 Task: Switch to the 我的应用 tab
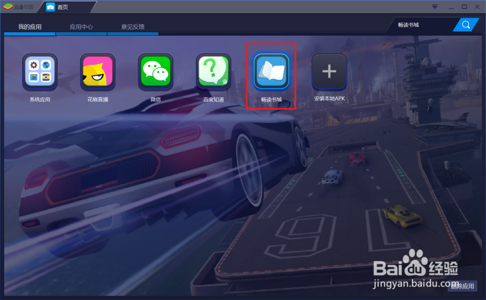[x=30, y=27]
